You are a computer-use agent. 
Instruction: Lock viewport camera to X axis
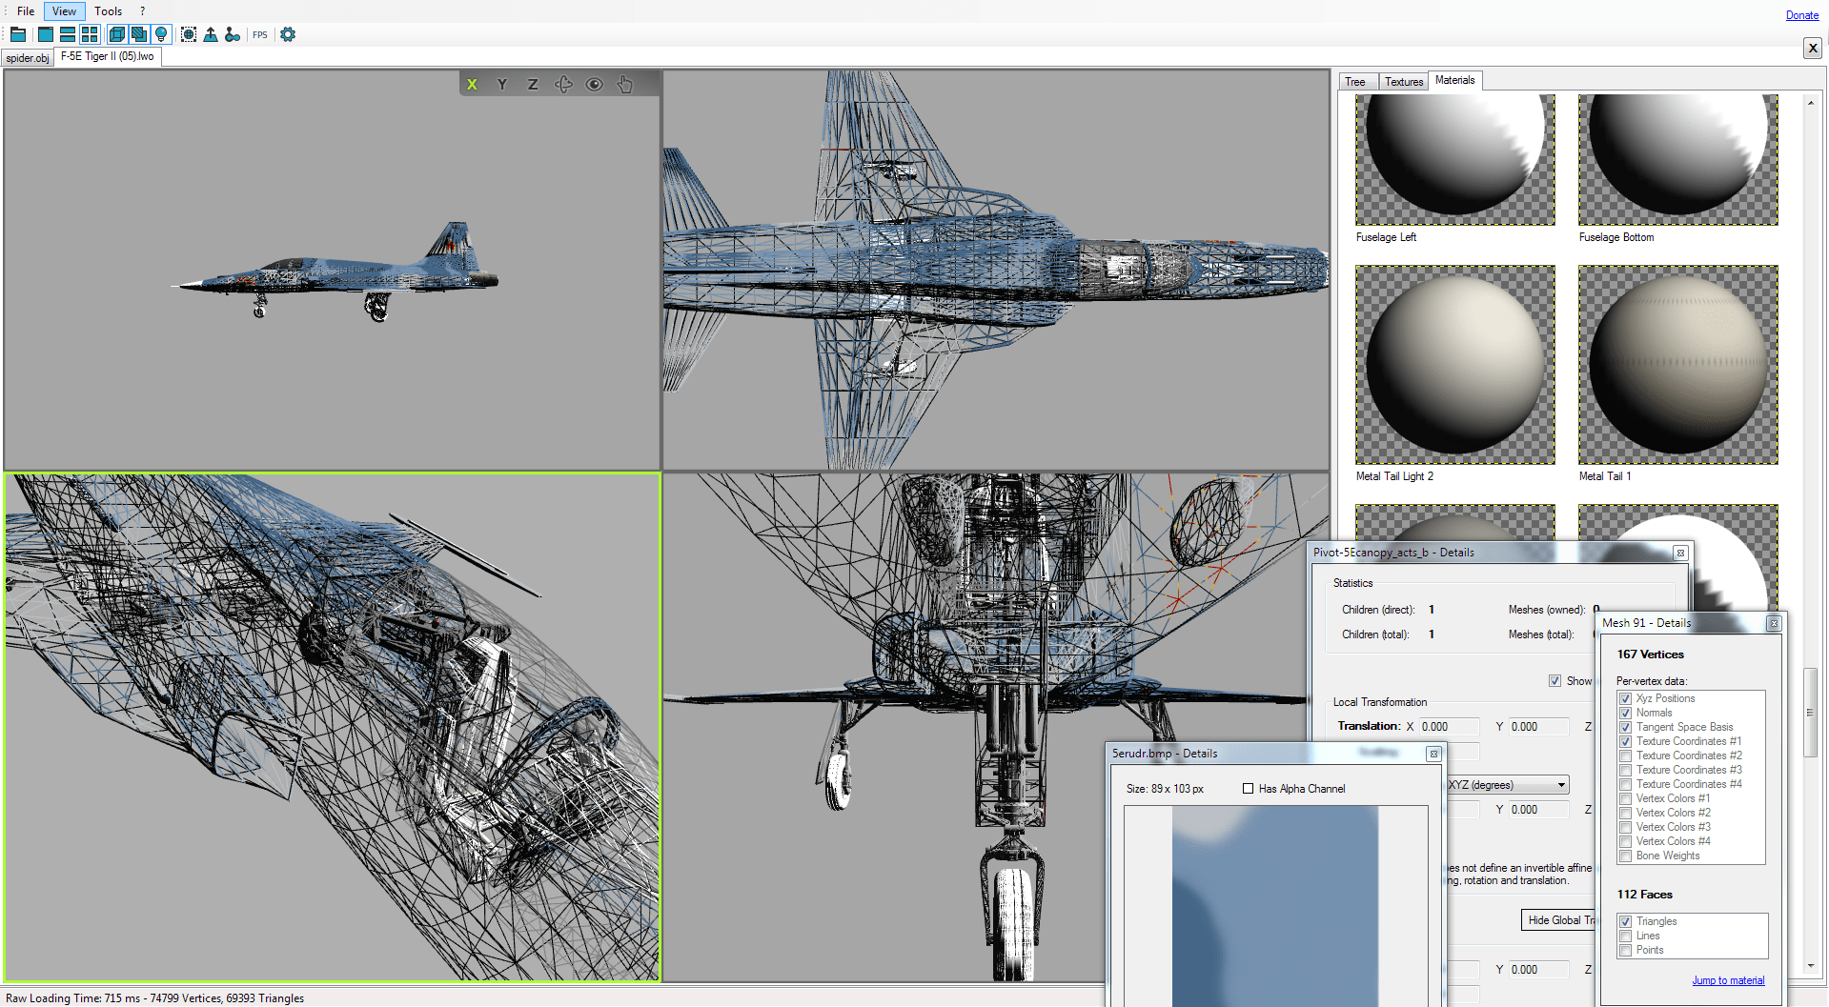tap(472, 84)
